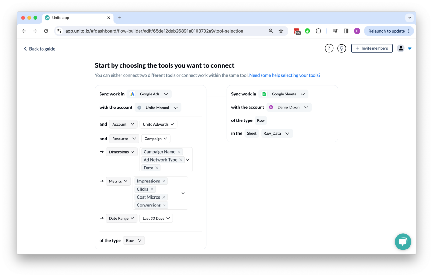Open Chrome three-dot menu
This screenshot has height=277, width=433.
pyautogui.click(x=409, y=31)
